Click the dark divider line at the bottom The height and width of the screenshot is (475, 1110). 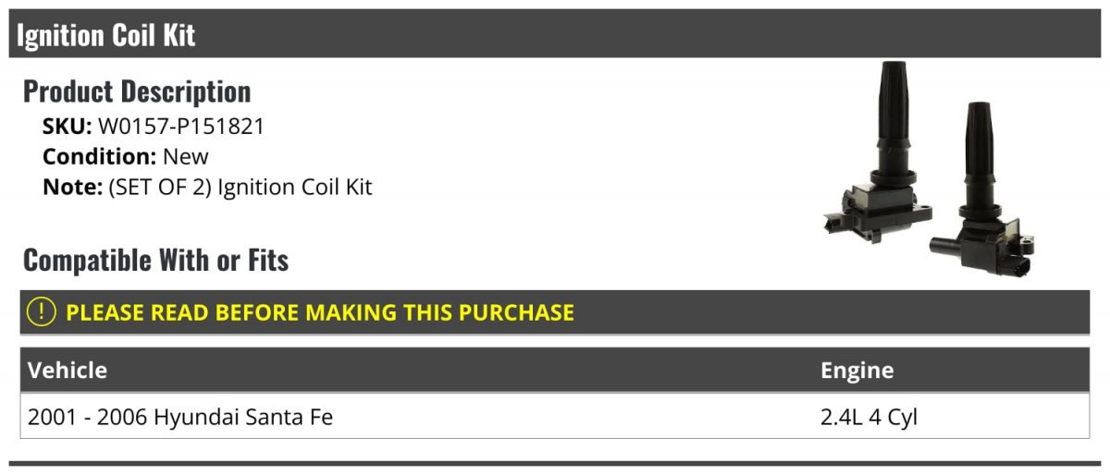tap(554, 463)
